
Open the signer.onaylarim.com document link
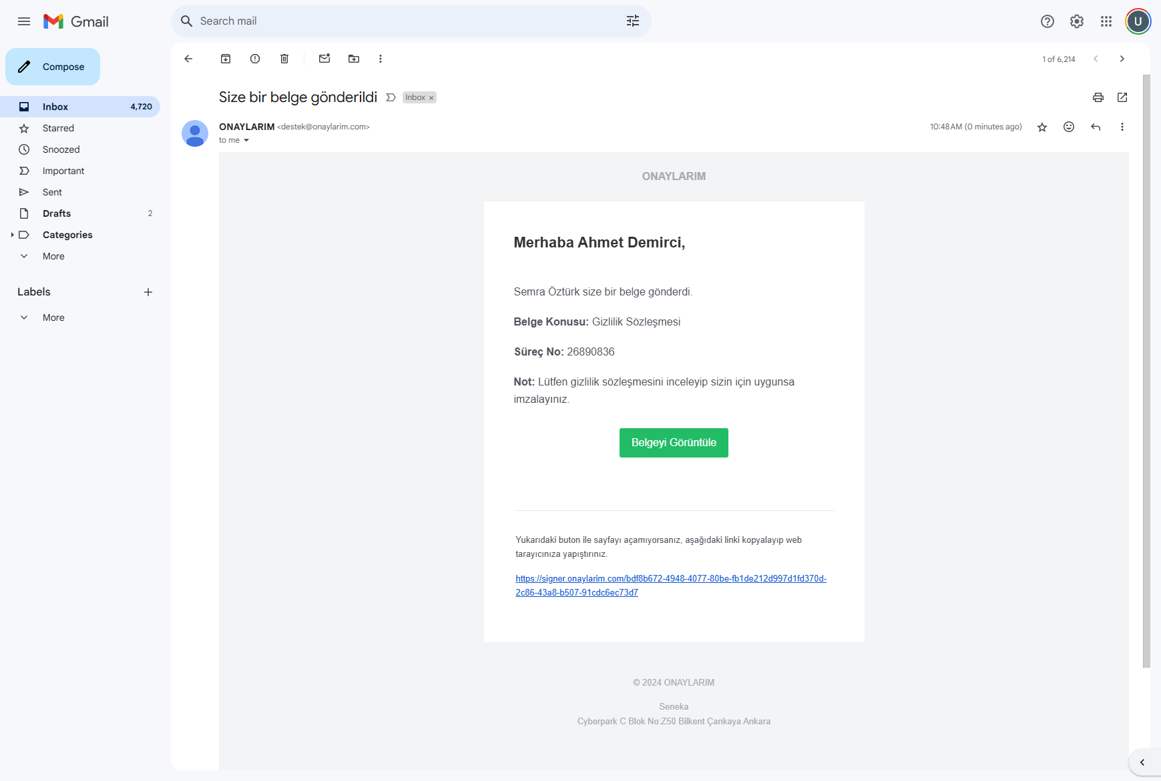click(670, 579)
